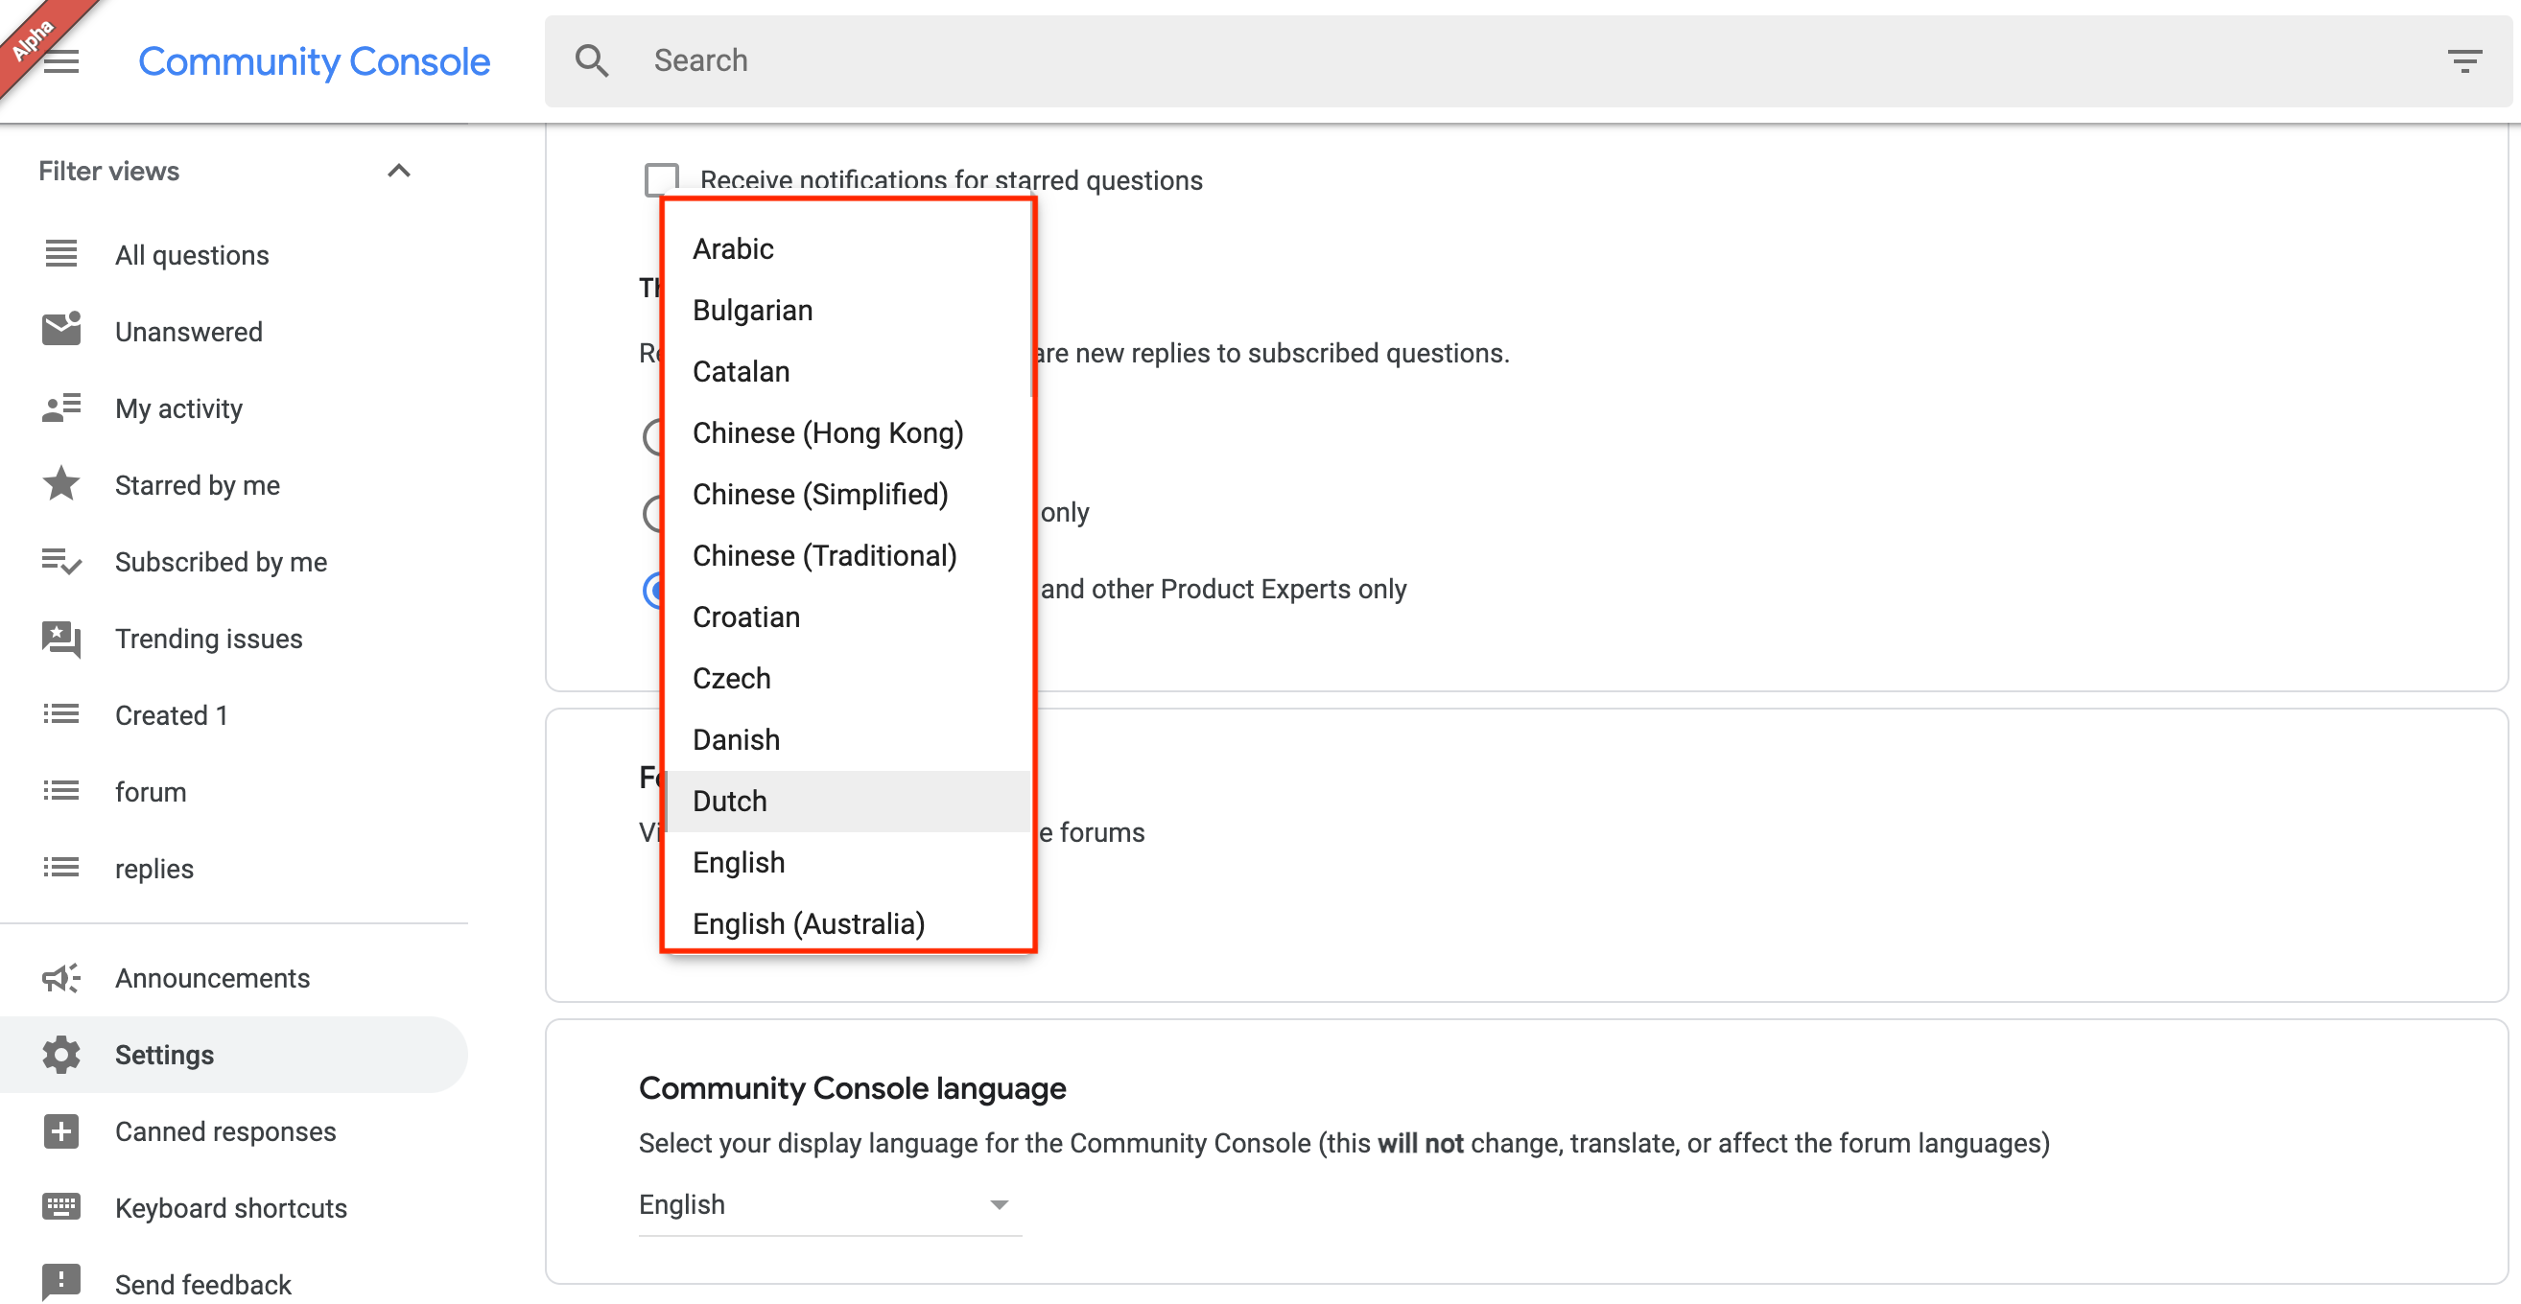Click the Canned responses plus icon

(x=60, y=1130)
